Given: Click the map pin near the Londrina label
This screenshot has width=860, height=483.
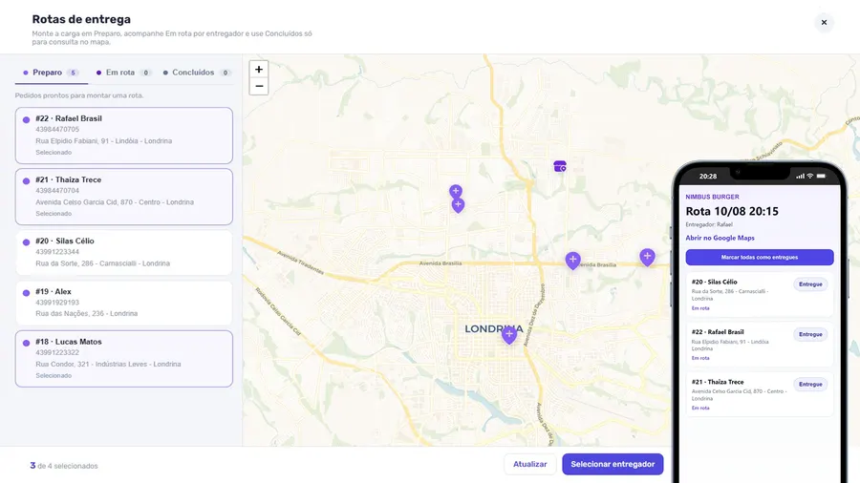Looking at the screenshot, I should [x=509, y=334].
